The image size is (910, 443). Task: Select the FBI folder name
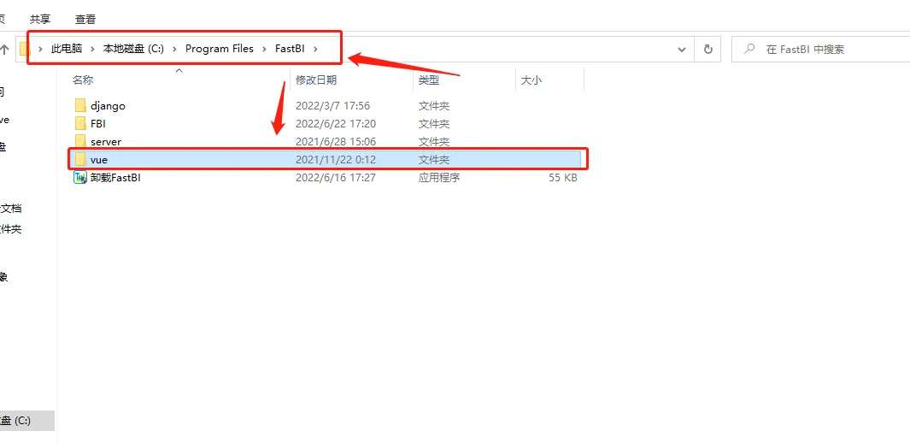98,124
